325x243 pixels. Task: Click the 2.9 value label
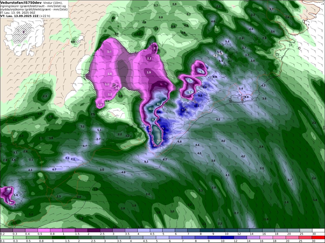(241, 38)
